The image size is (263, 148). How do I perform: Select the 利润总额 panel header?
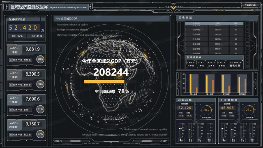(196, 100)
